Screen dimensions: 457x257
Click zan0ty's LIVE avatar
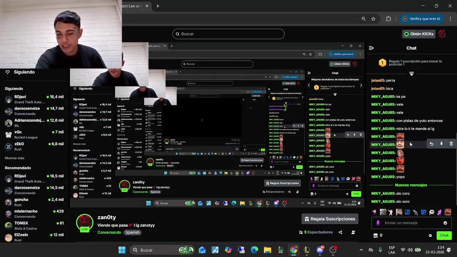(x=85, y=223)
